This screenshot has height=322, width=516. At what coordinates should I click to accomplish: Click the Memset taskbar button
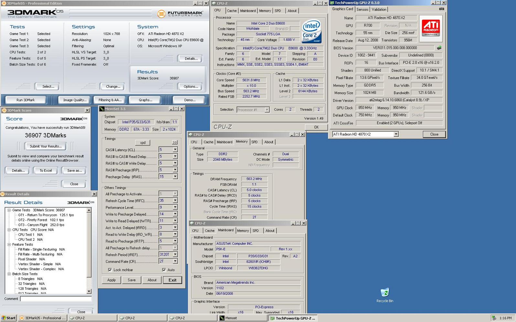[242, 318]
